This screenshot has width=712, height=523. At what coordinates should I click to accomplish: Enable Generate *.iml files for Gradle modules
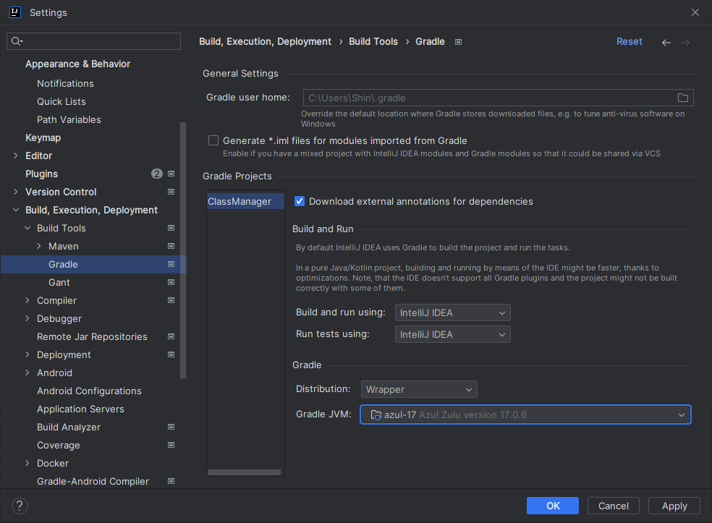pyautogui.click(x=213, y=141)
